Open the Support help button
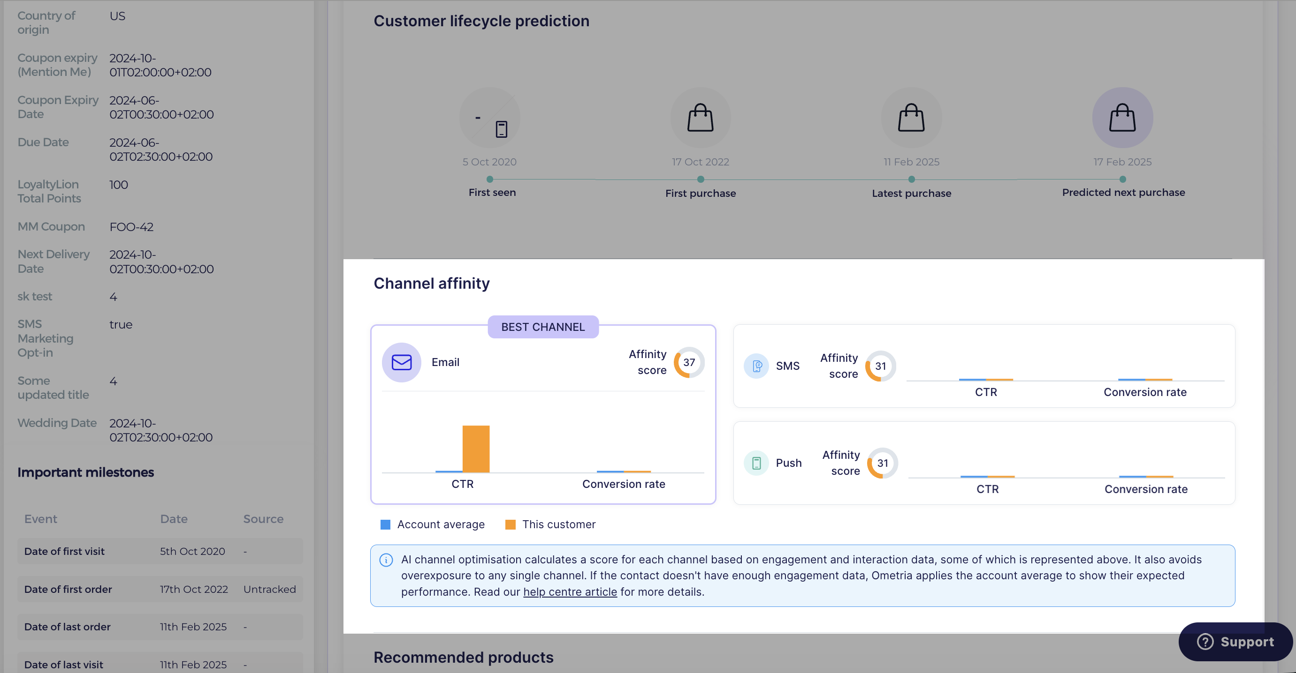 tap(1235, 641)
